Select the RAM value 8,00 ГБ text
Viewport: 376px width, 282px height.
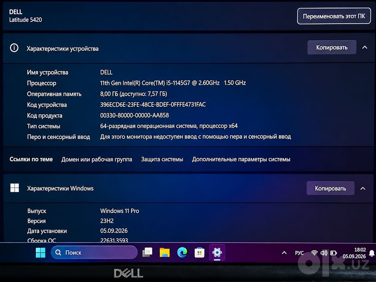tap(133, 94)
